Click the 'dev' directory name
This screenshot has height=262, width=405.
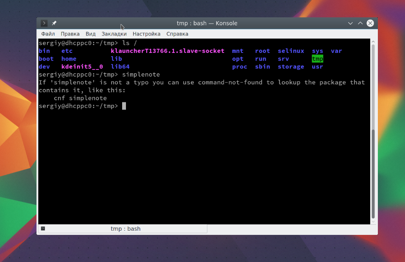44,66
